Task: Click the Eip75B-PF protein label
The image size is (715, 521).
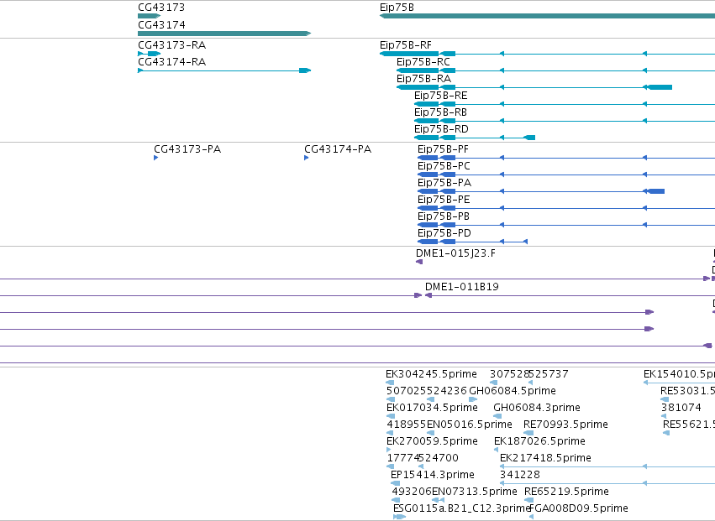Action: click(444, 149)
